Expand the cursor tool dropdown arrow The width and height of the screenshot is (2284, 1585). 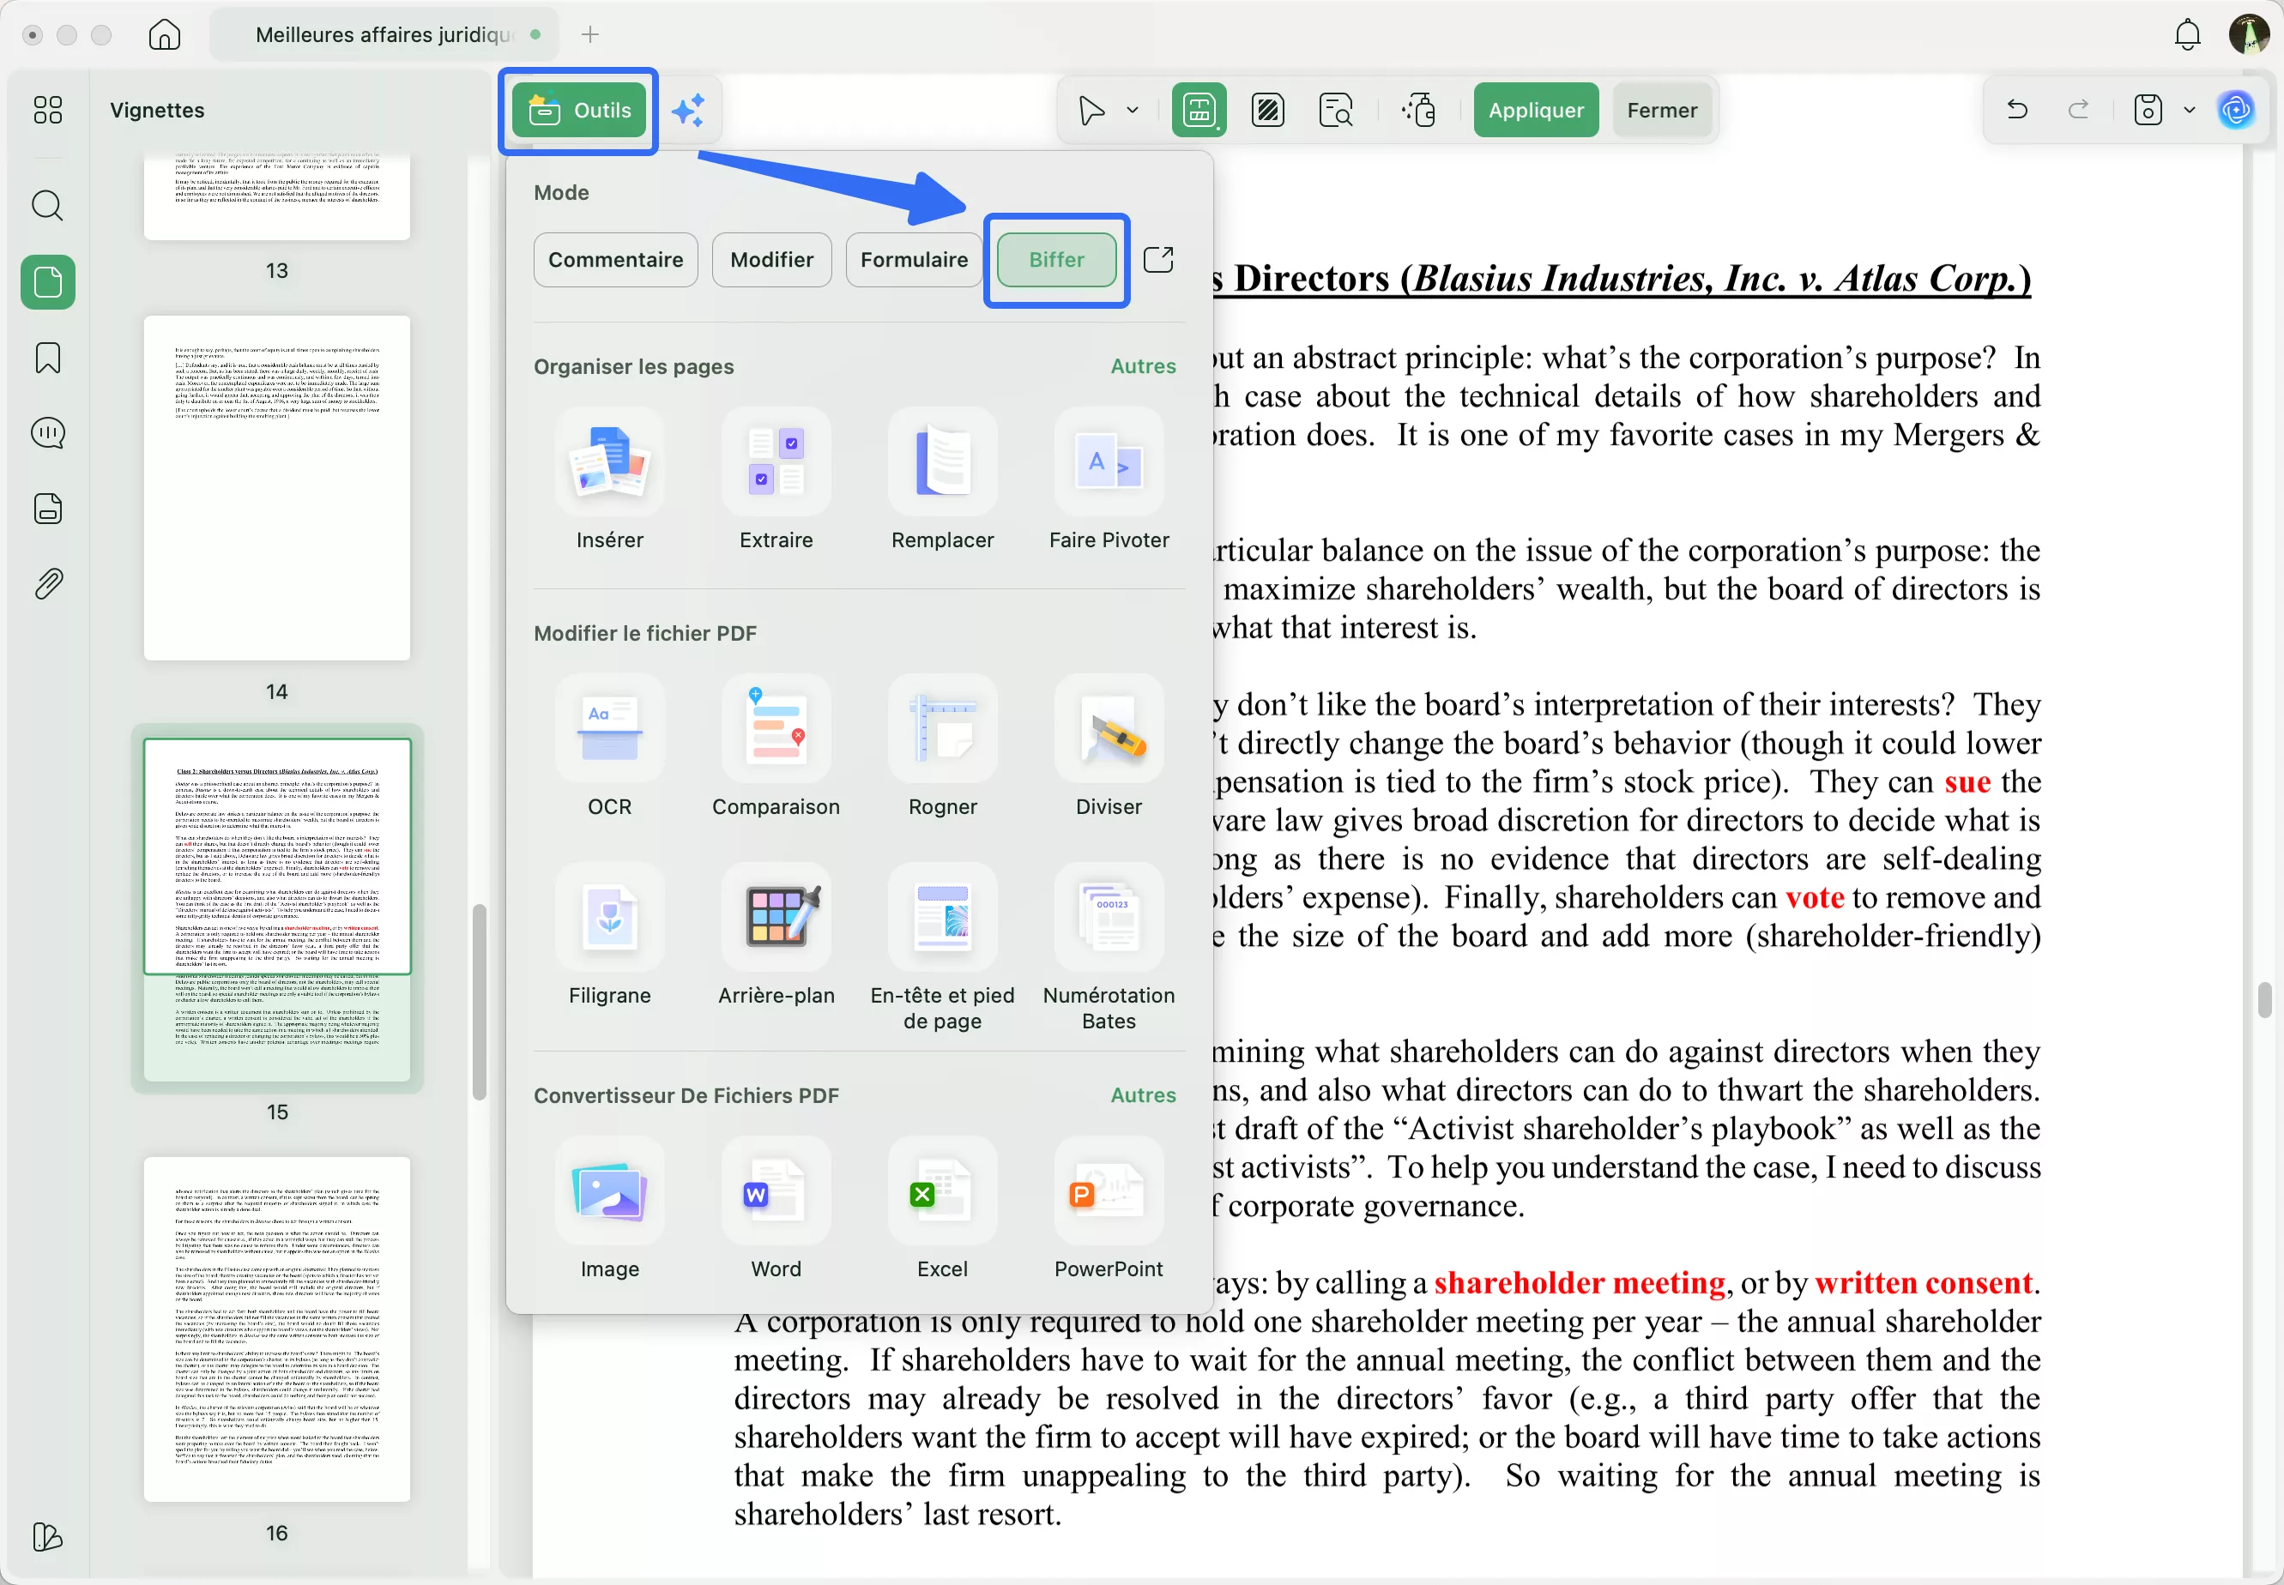[x=1132, y=111]
